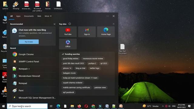The image size is (194, 109).
Task: Open the YouTube top site tile
Action: click(x=68, y=32)
